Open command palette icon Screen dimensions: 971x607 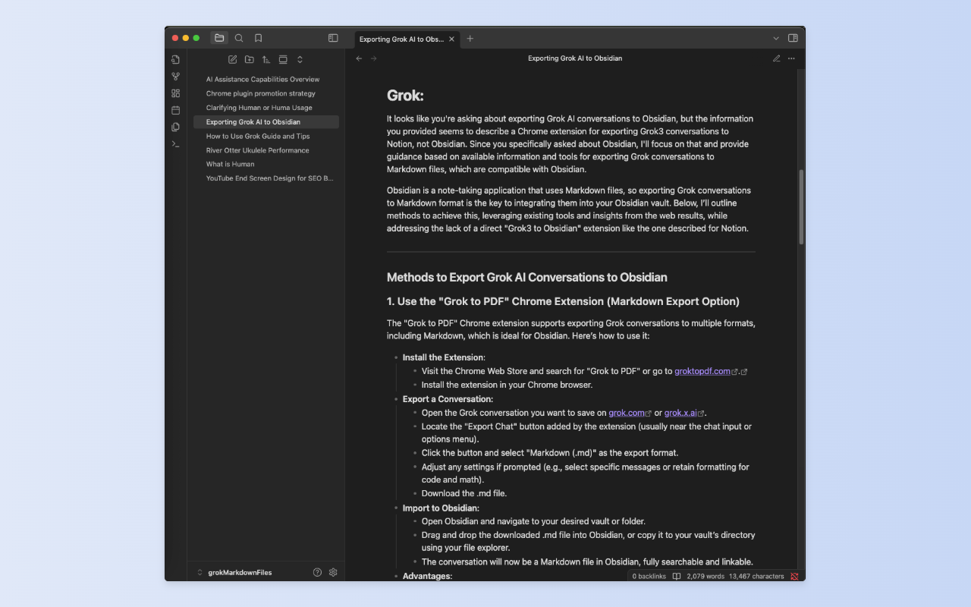click(175, 143)
